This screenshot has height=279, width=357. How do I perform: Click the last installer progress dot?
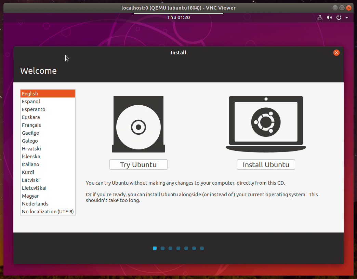[202, 248]
